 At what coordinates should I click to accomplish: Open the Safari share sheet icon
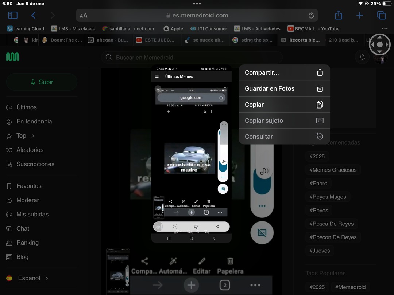click(x=339, y=15)
